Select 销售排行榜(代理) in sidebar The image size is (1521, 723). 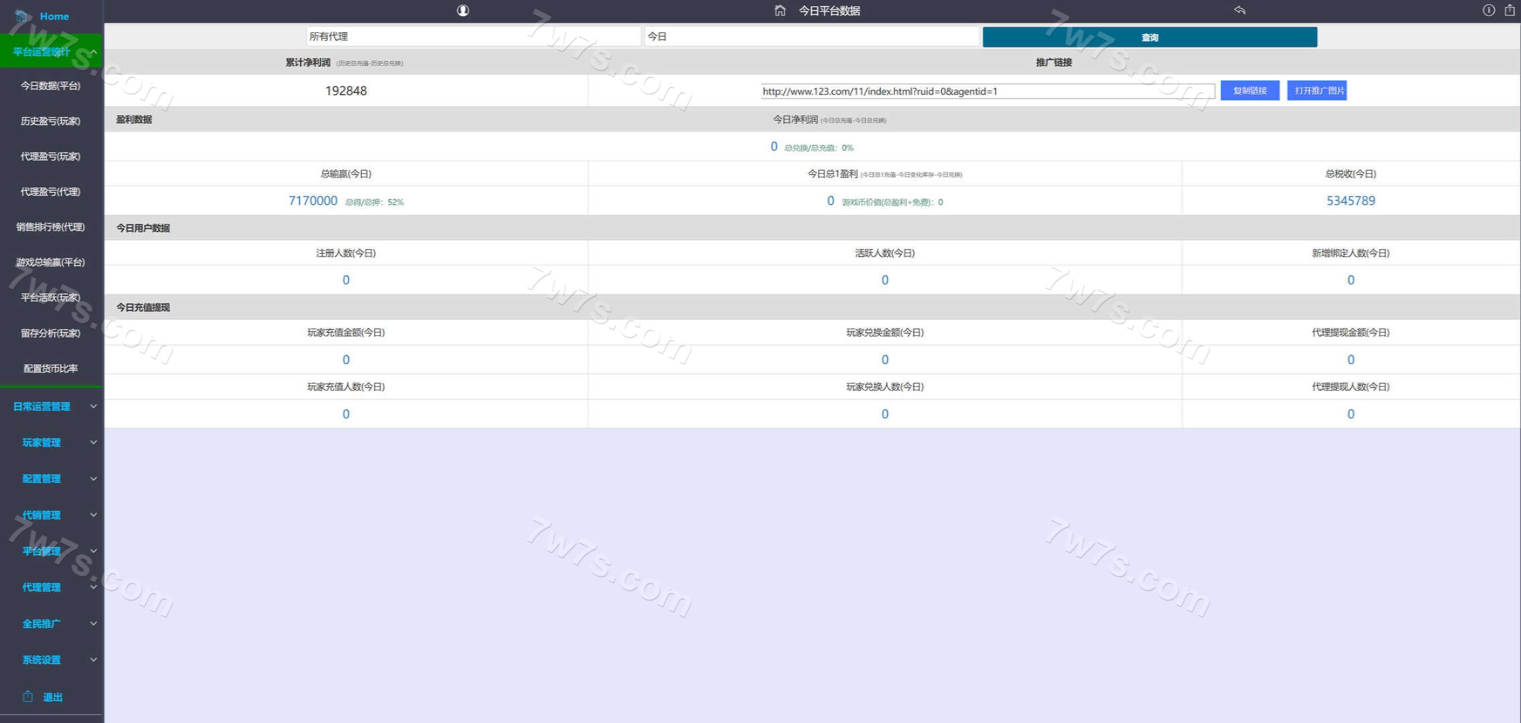50,227
